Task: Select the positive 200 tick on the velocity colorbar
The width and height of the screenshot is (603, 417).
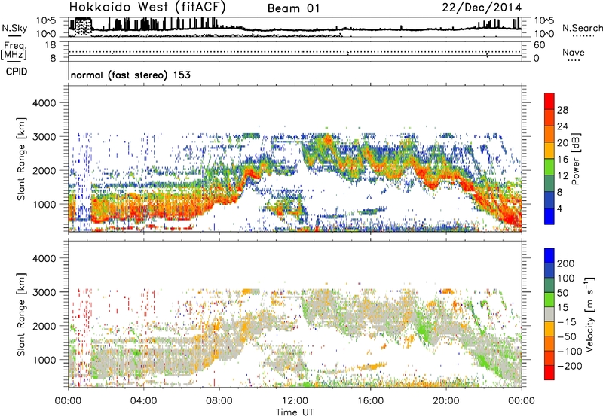Action: click(566, 263)
